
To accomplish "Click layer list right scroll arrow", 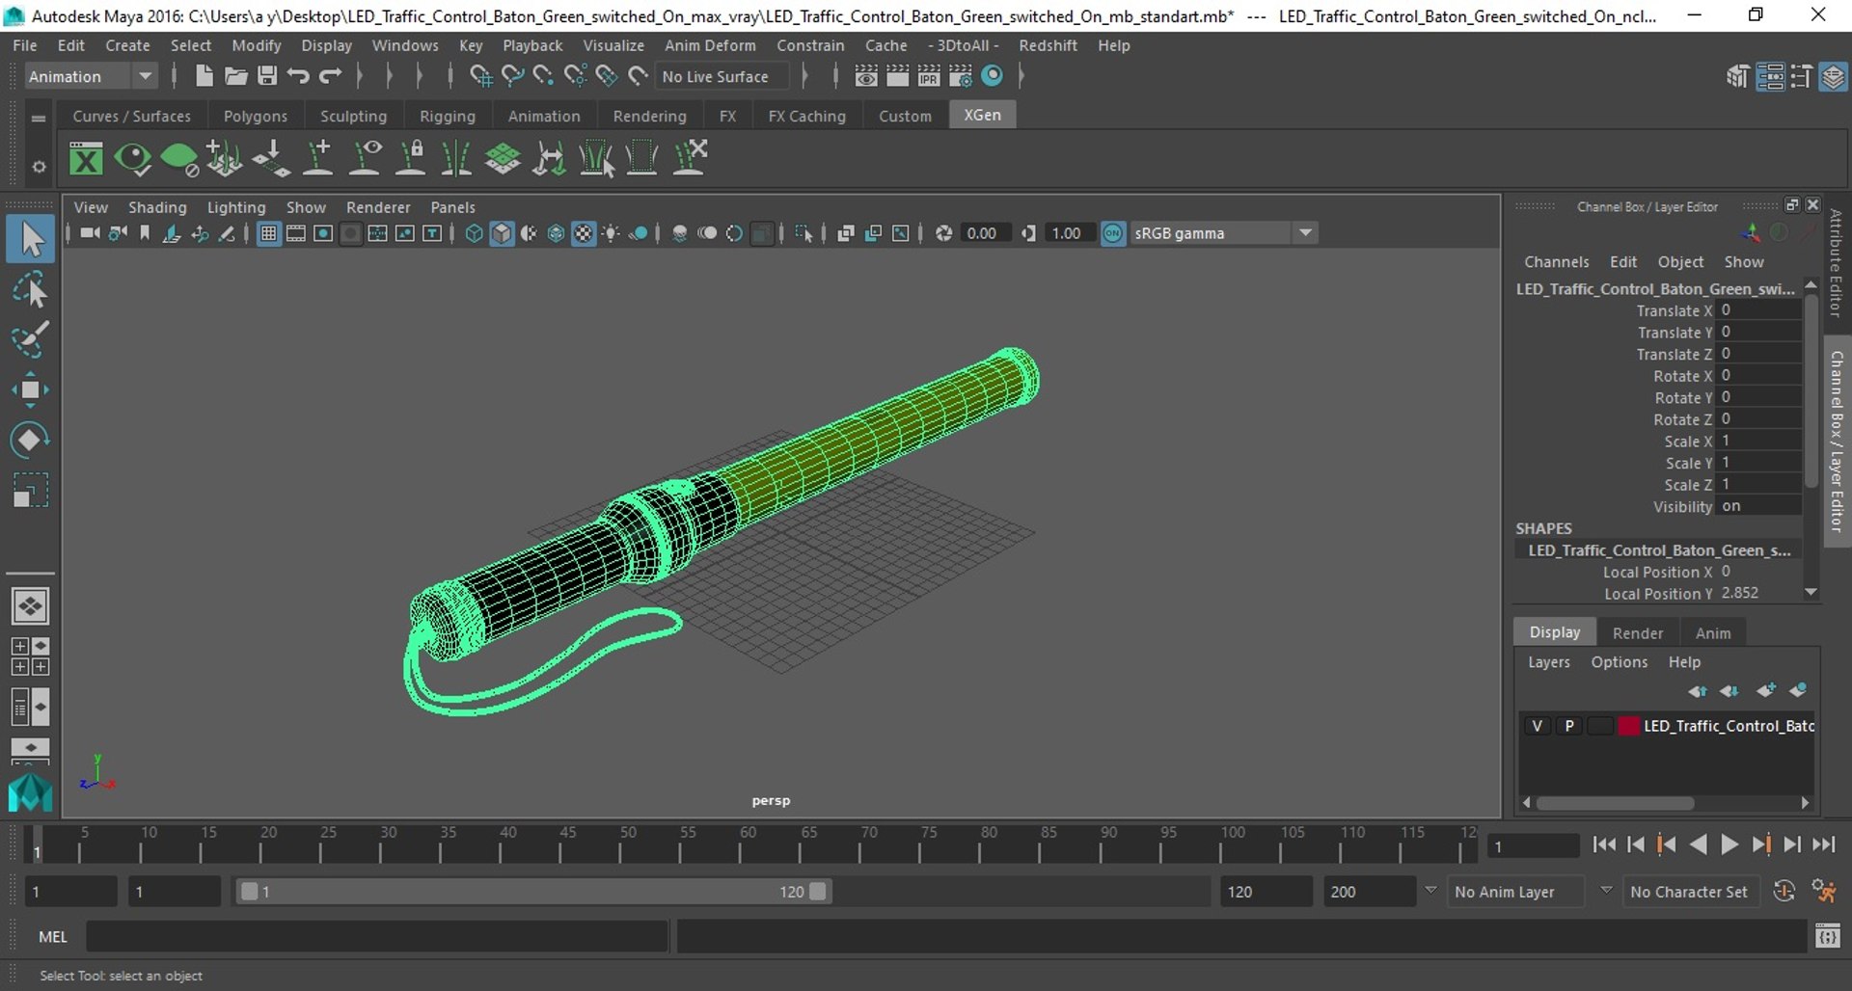I will coord(1805,802).
